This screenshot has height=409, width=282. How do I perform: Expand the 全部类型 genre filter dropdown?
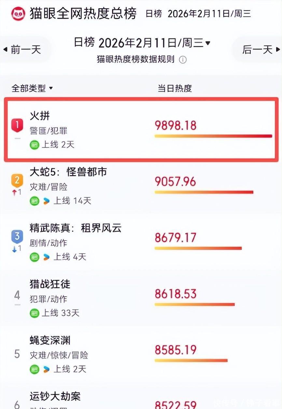(x=32, y=88)
